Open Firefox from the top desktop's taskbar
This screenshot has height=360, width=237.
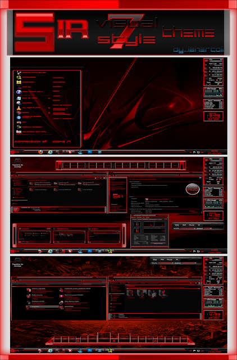[x=40, y=152]
